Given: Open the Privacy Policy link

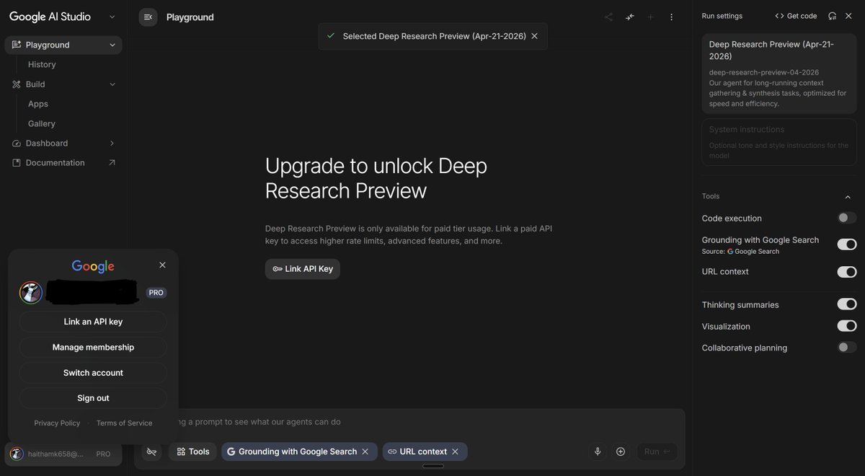Looking at the screenshot, I should point(57,423).
